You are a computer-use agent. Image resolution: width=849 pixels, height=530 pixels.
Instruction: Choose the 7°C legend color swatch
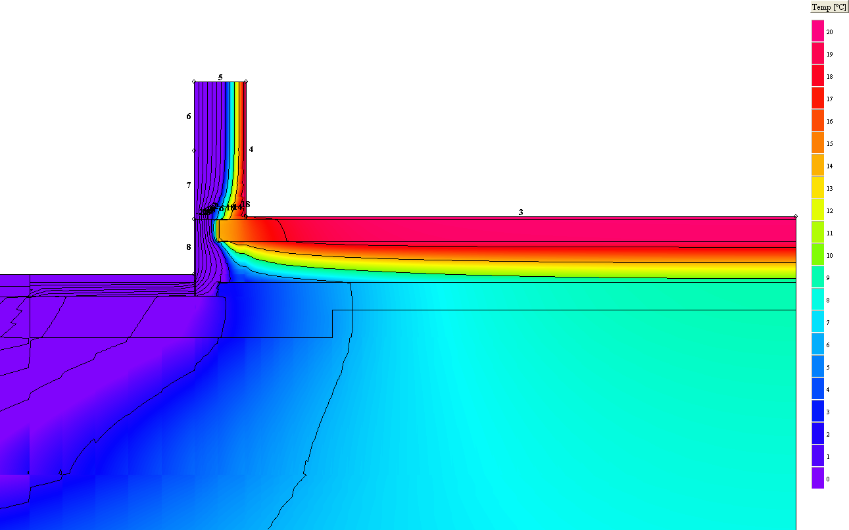(x=817, y=322)
